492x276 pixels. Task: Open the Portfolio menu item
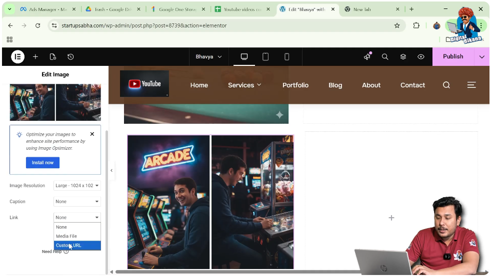(x=295, y=85)
